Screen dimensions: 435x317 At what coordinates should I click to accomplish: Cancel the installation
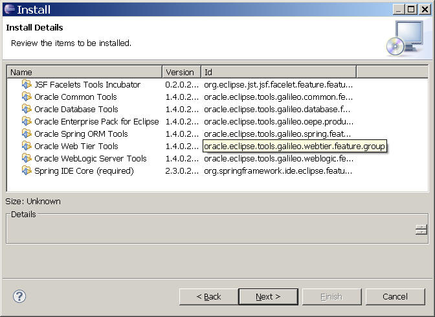pyautogui.click(x=395, y=297)
